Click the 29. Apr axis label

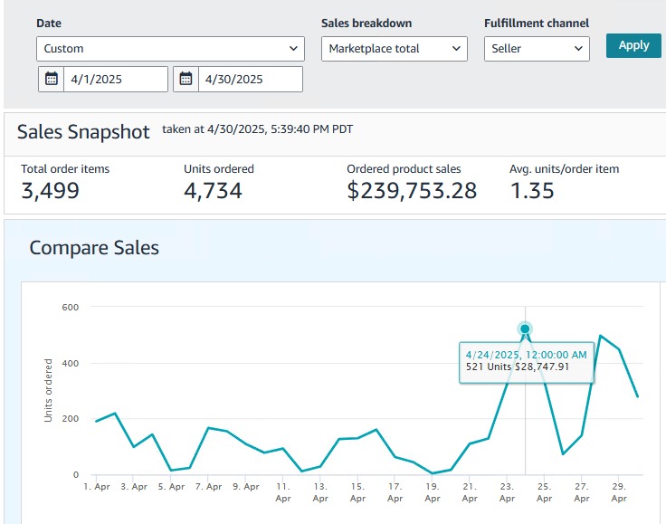[619, 492]
